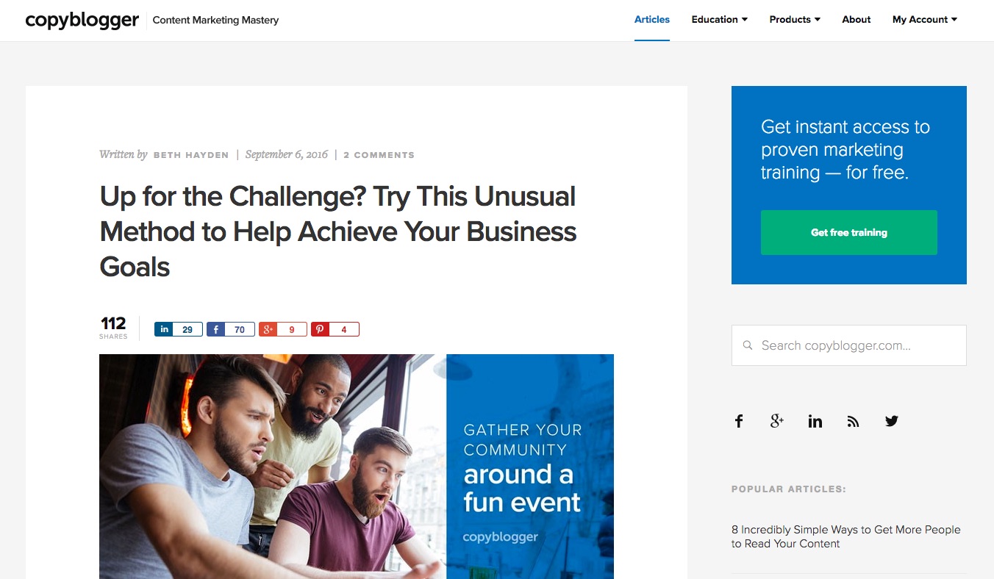
Task: Expand the My Account menu
Action: coord(925,20)
